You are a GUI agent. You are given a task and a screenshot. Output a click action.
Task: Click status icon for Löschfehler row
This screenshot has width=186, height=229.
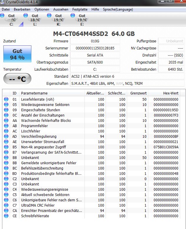(x=6, y=131)
